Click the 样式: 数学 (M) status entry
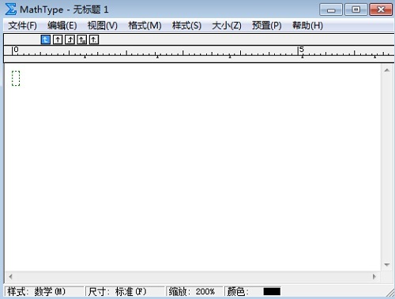The height and width of the screenshot is (299, 395). click(x=44, y=292)
